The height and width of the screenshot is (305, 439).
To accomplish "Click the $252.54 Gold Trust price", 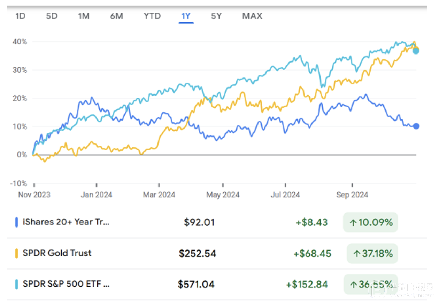I will point(198,254).
